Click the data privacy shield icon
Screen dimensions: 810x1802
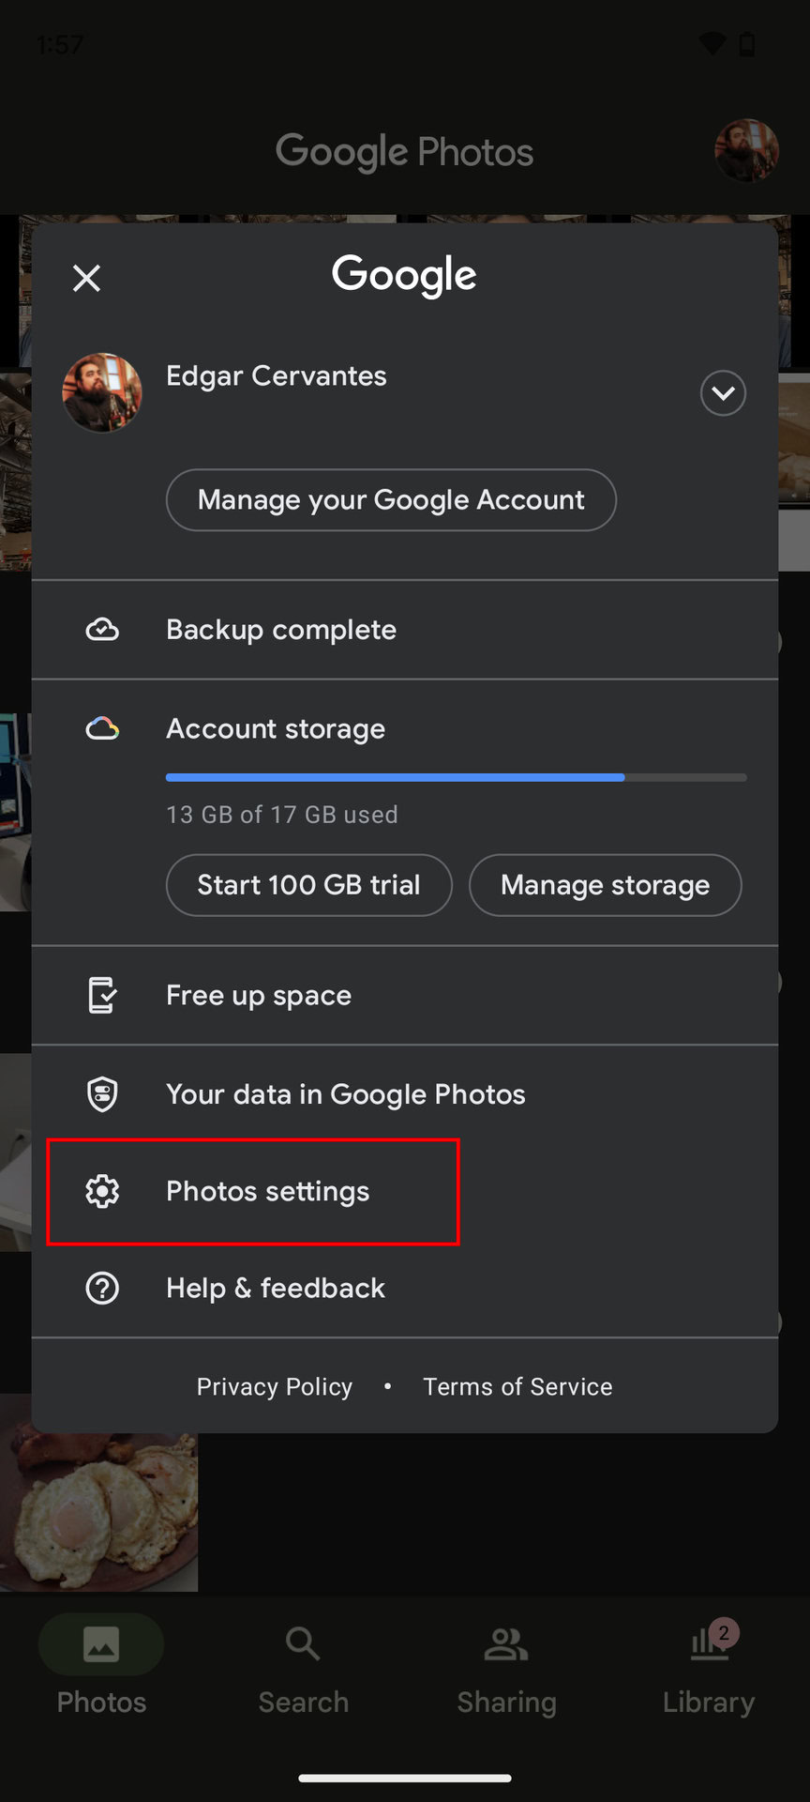pos(102,1093)
